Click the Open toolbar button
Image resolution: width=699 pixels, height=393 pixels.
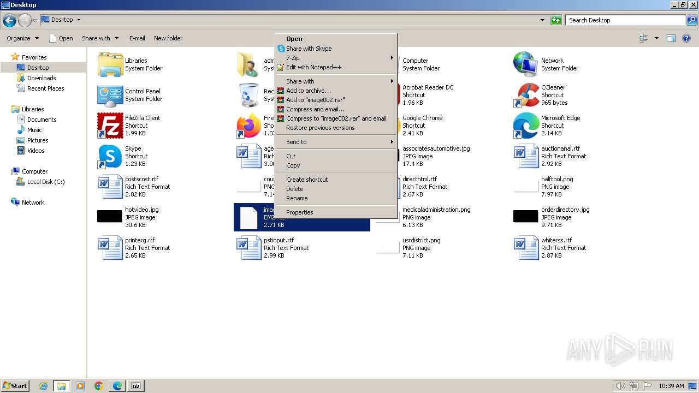pyautogui.click(x=61, y=38)
